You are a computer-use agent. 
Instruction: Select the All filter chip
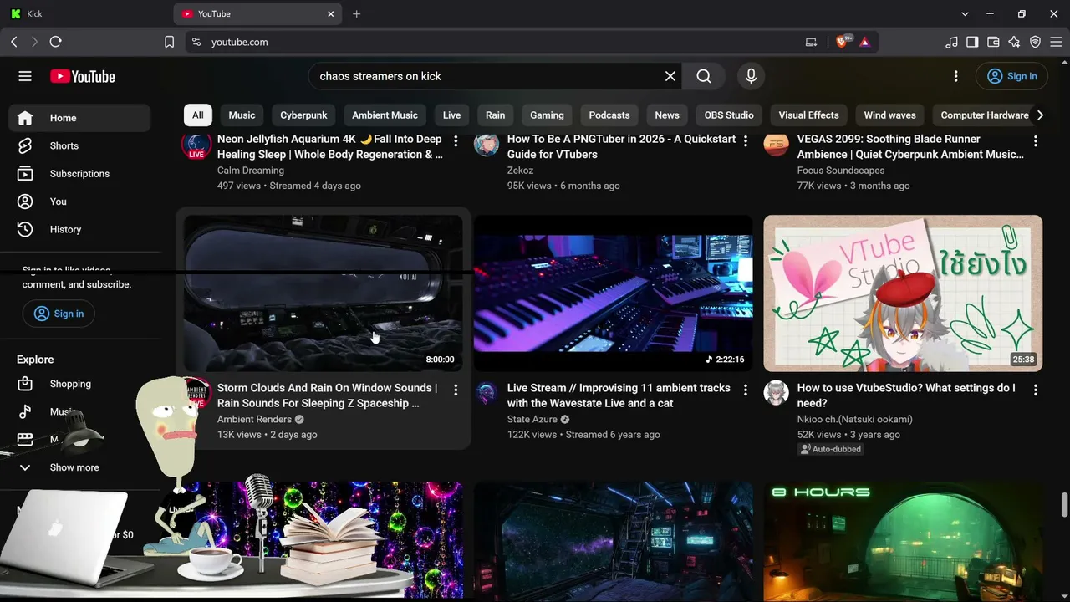pos(197,115)
